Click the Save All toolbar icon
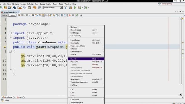185x104 pixels. [14, 8]
